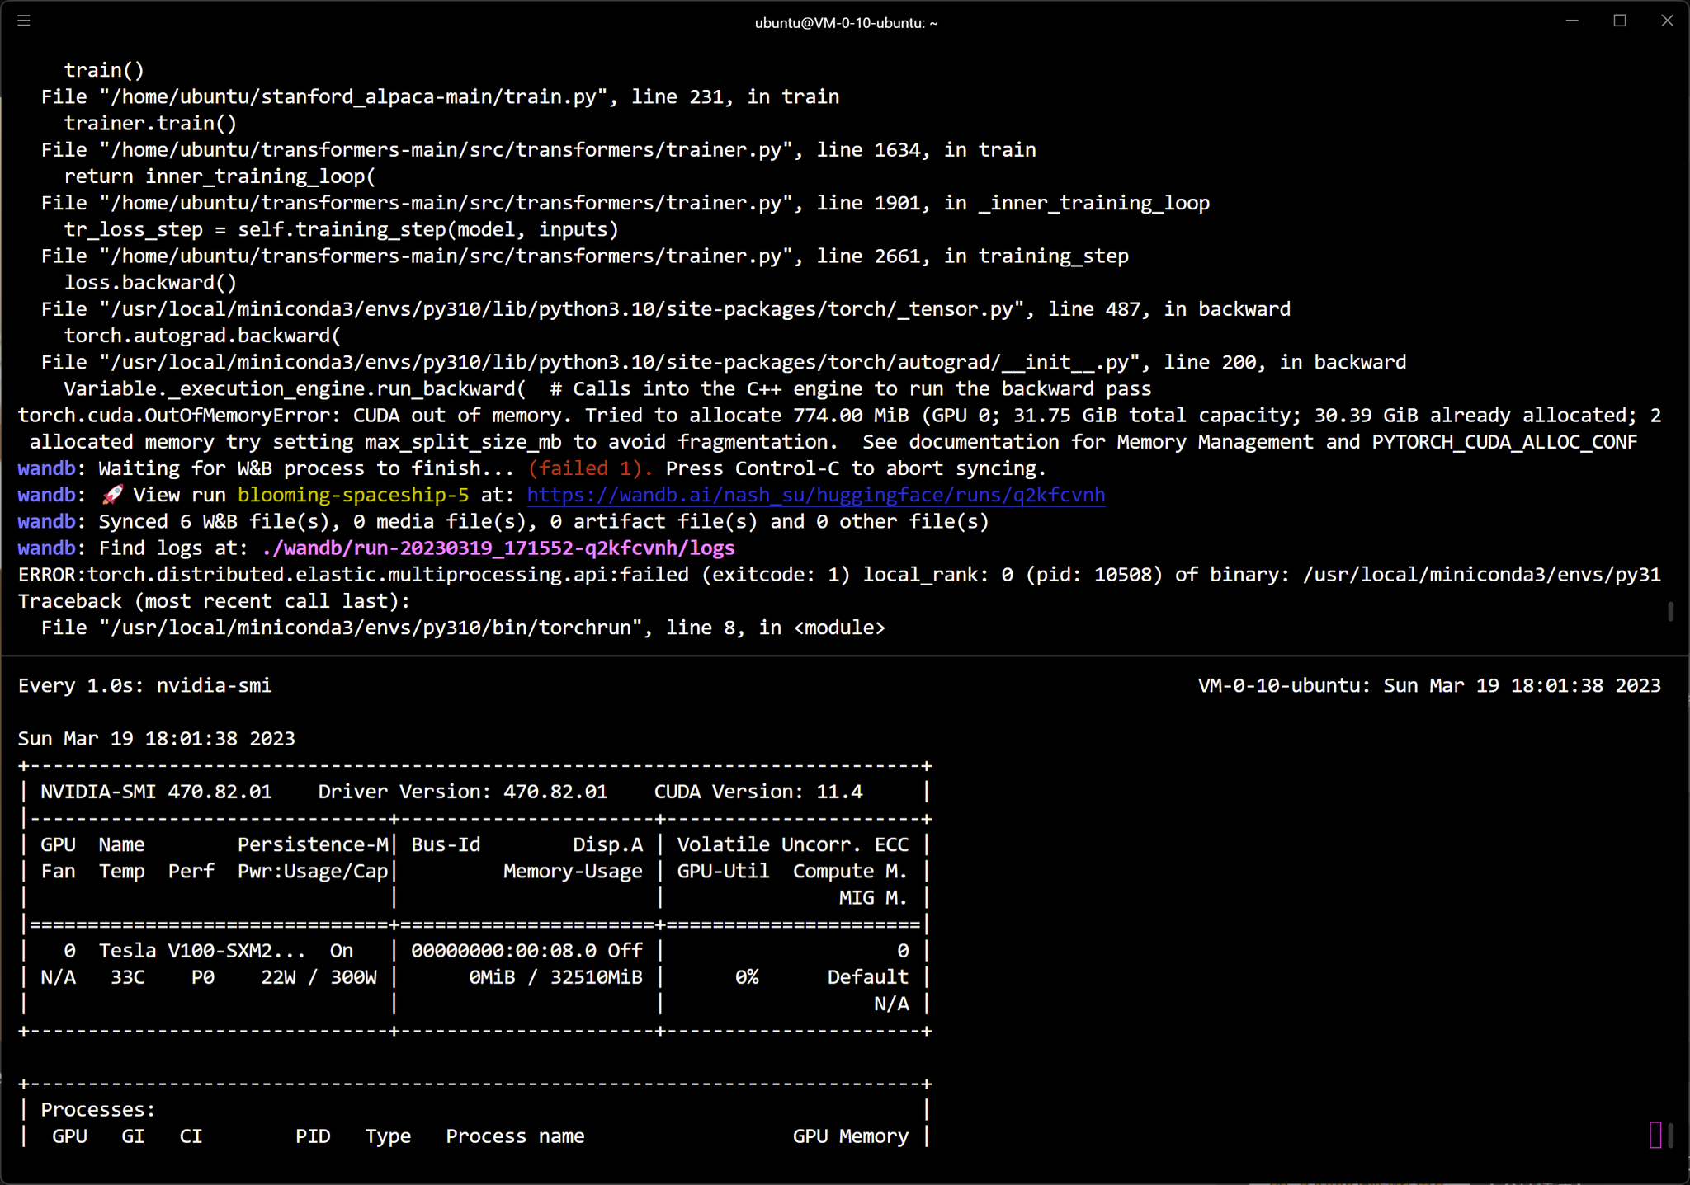Click the window title ubuntu@VM-0-10-ubuntu

click(x=845, y=23)
